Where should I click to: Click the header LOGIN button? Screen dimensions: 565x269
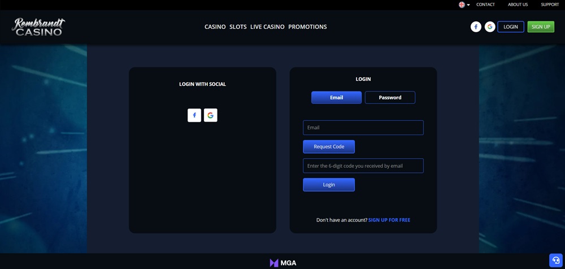click(x=511, y=27)
